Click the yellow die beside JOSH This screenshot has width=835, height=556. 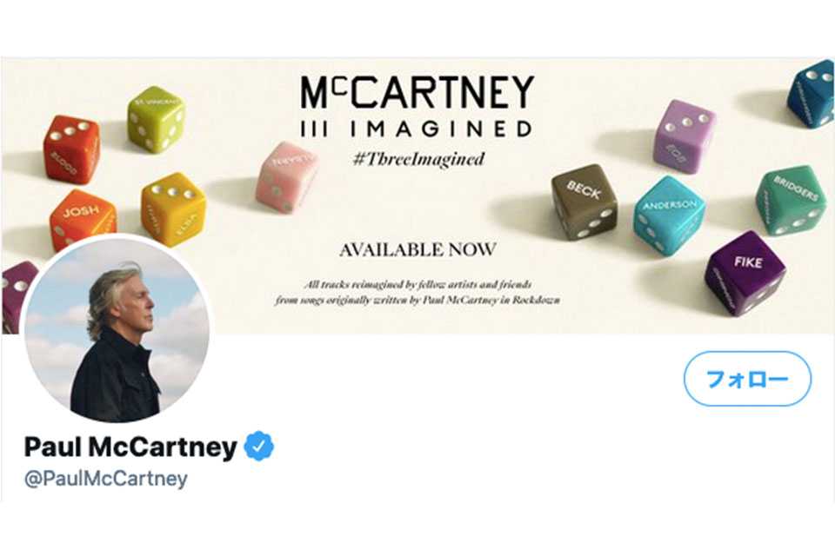tap(173, 209)
